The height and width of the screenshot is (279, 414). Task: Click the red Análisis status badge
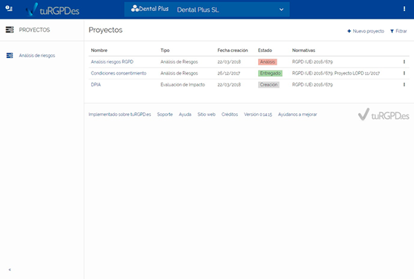click(268, 62)
